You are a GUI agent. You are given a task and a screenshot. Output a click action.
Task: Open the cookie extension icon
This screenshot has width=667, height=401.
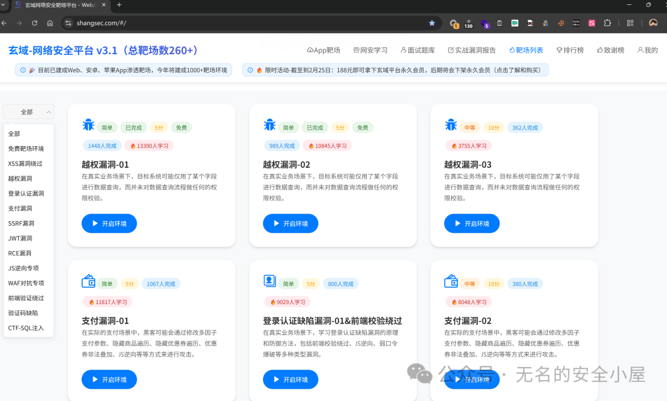coord(561,23)
